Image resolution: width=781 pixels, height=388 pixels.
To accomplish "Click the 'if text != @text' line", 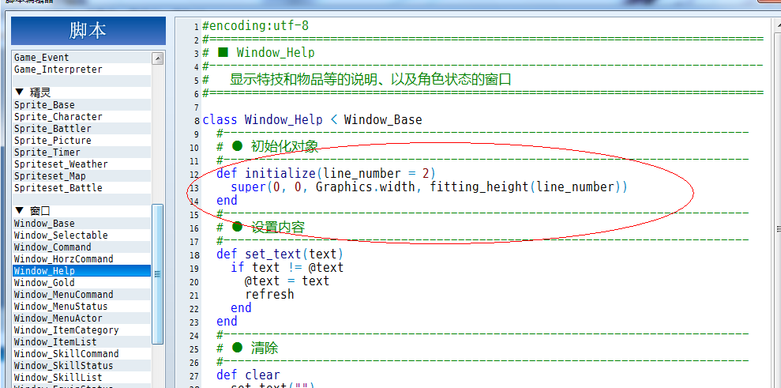I will point(287,268).
